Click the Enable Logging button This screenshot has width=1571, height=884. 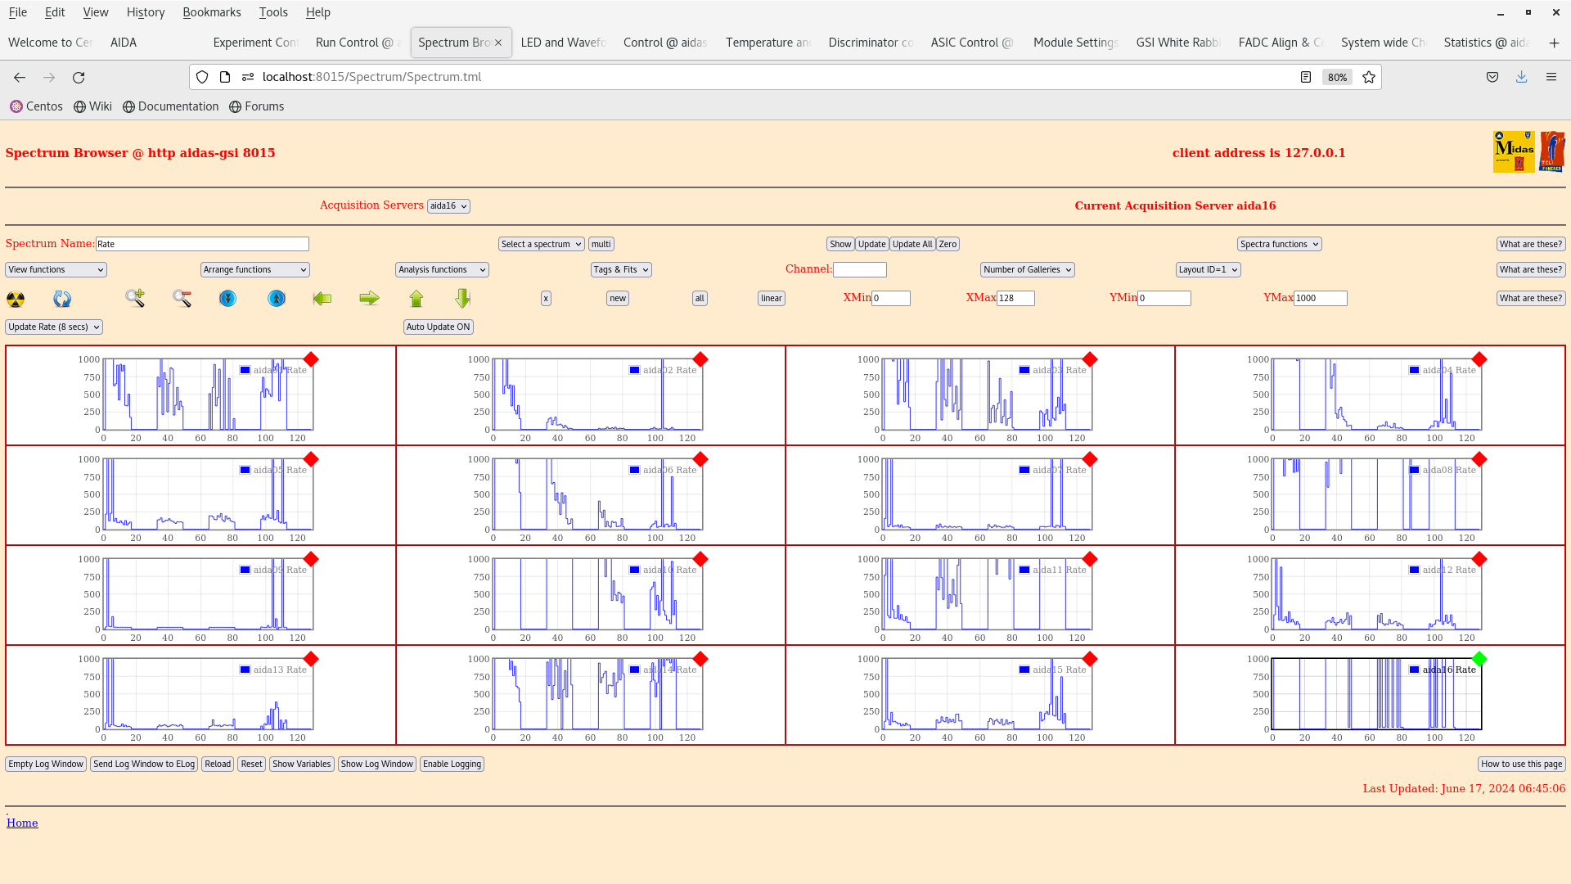[x=452, y=764]
